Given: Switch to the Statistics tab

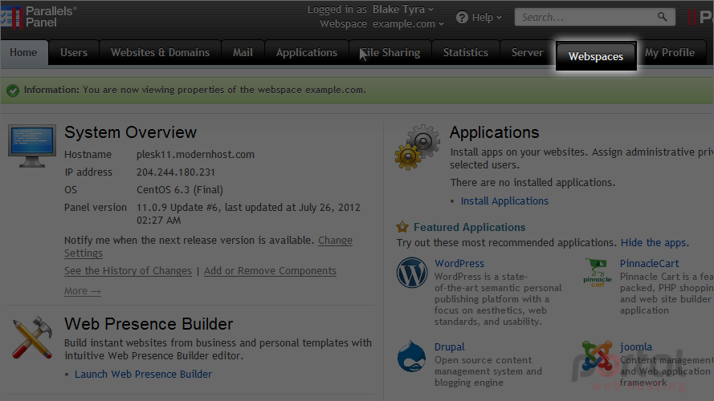Looking at the screenshot, I should [x=465, y=53].
